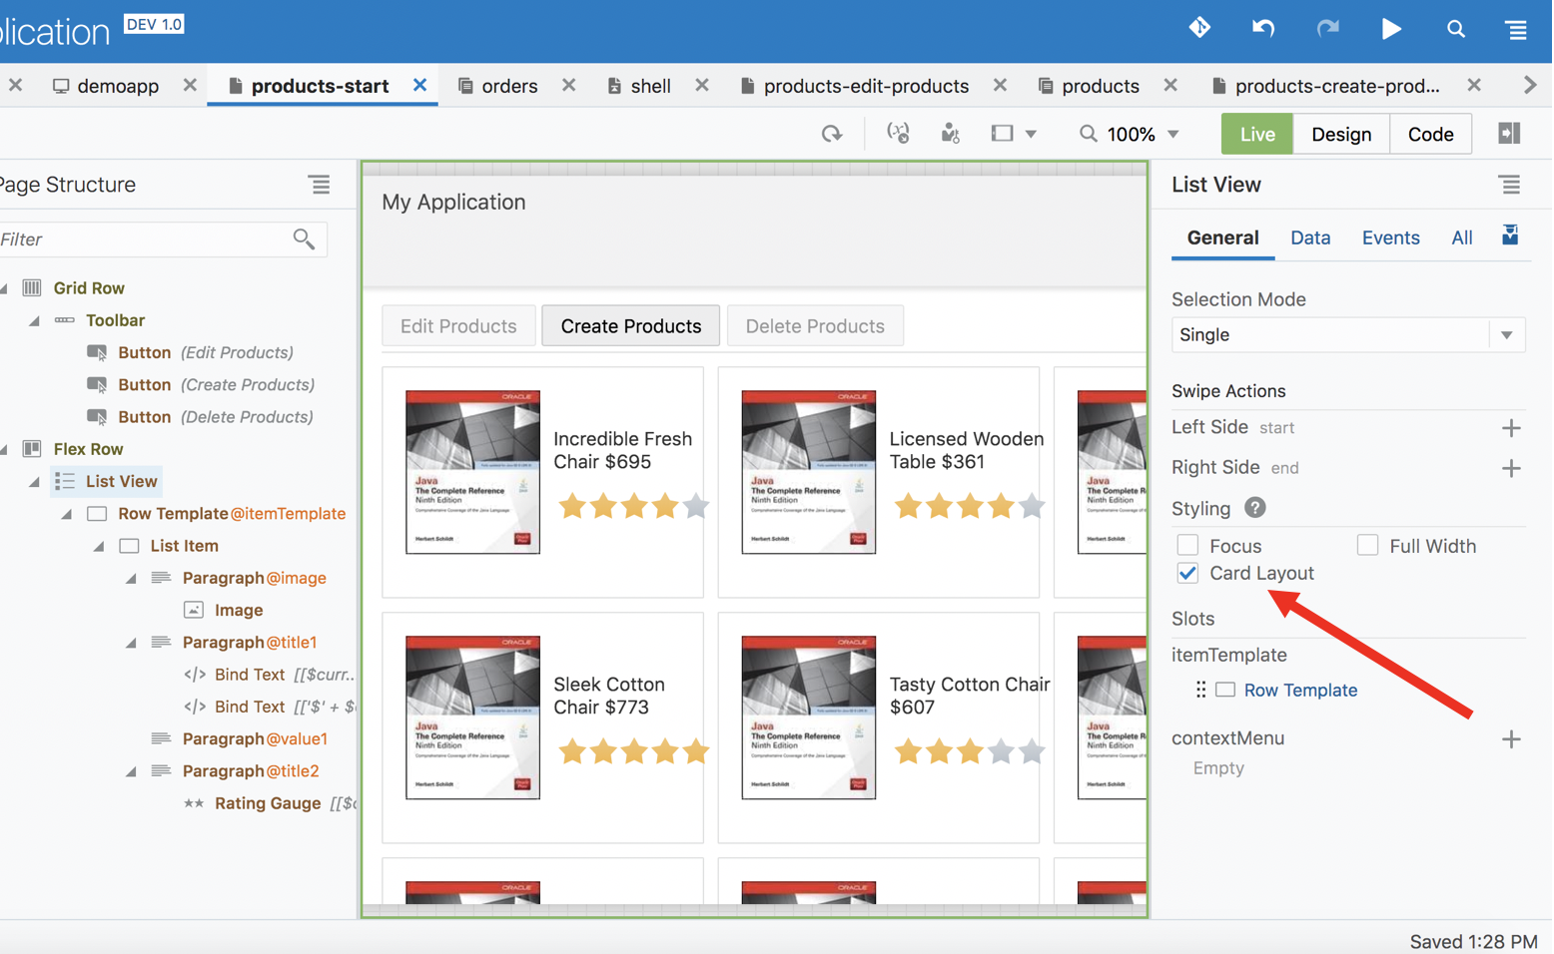This screenshot has height=954, width=1554.
Task: Click the Styling help question mark icon
Action: point(1255,508)
